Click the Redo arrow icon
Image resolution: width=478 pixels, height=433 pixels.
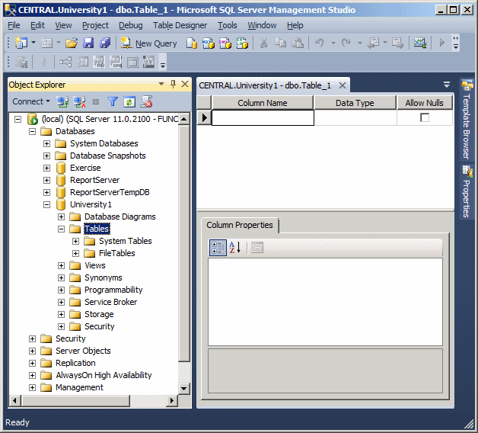point(346,43)
